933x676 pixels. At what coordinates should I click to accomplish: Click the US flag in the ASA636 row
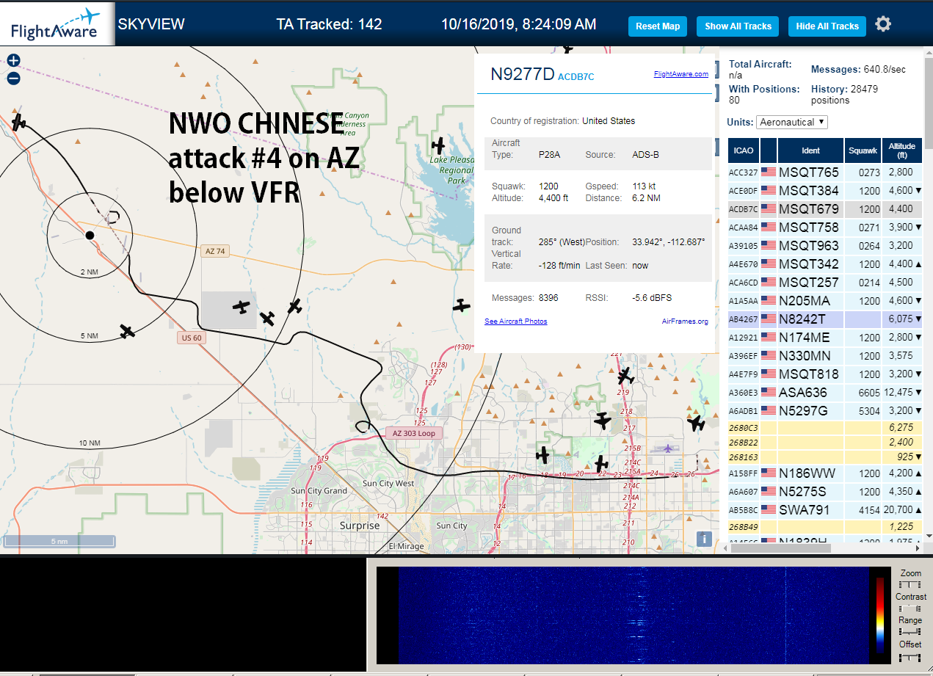tap(769, 393)
